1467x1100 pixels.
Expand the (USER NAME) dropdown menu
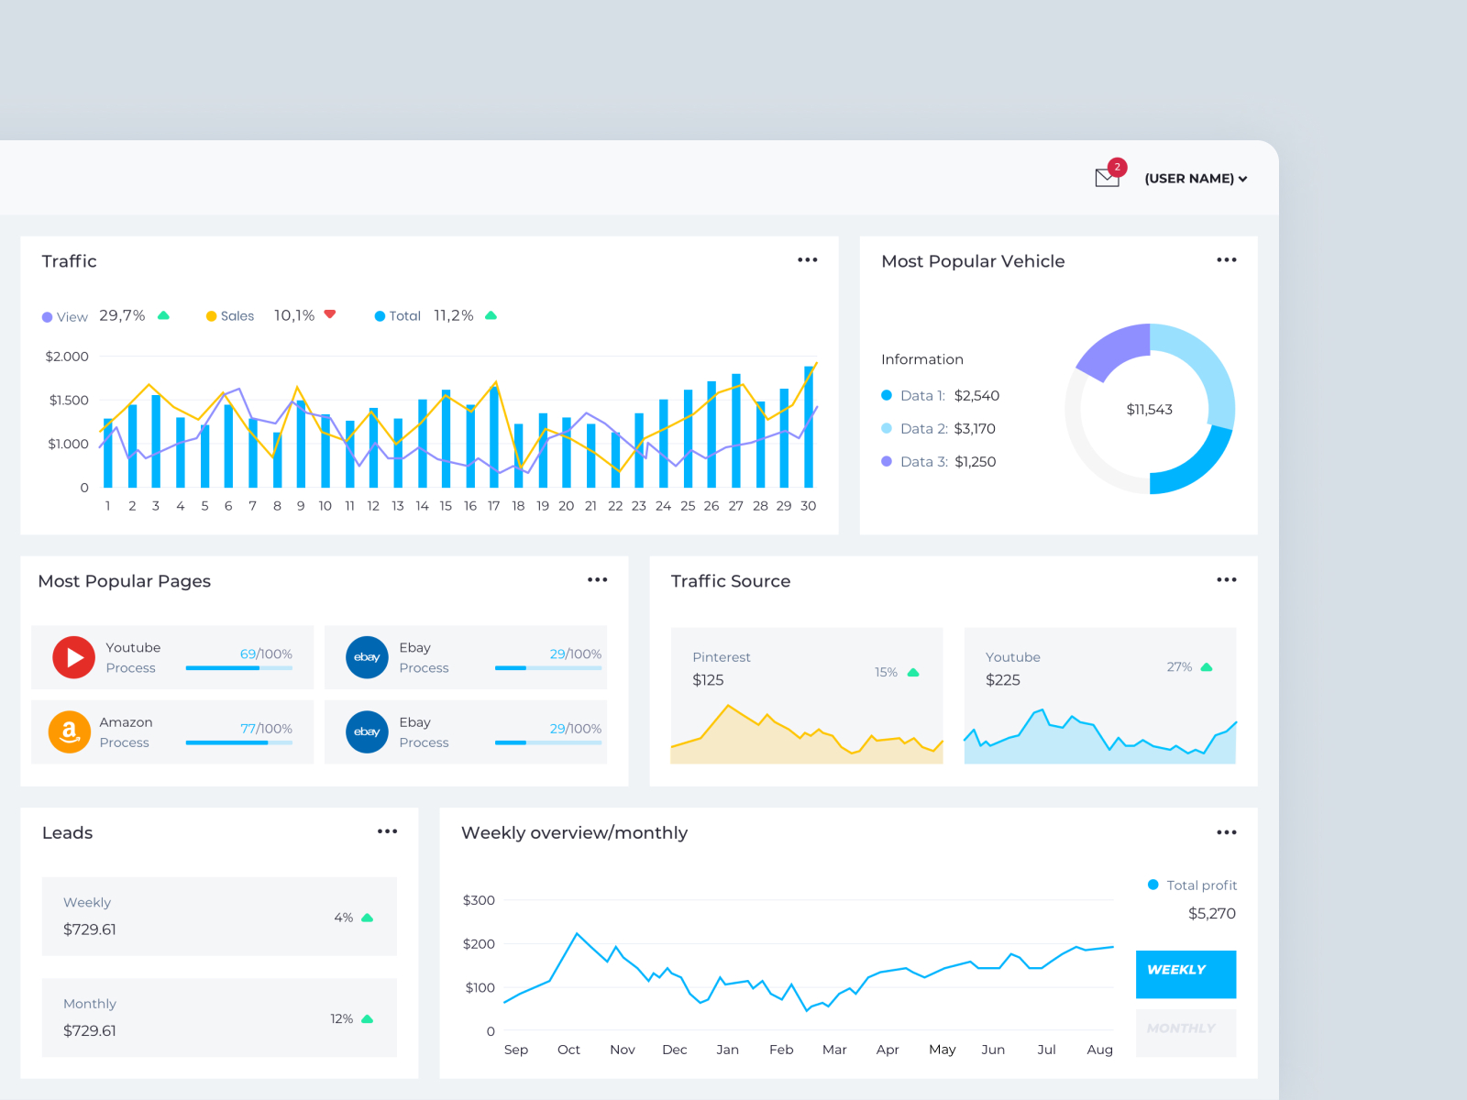click(x=1196, y=179)
